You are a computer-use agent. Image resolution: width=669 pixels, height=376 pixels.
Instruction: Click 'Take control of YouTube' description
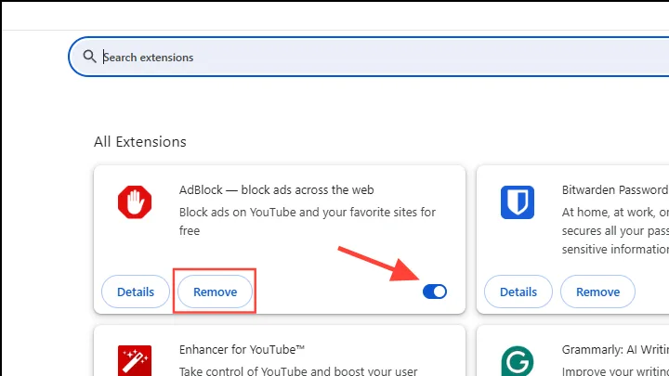pos(298,370)
